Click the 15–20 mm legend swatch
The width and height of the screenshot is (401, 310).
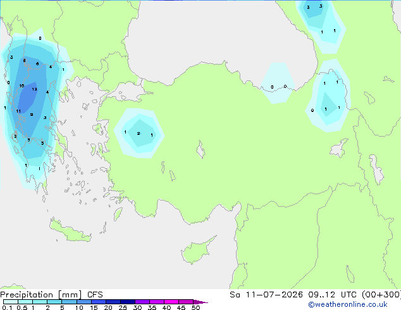[x=98, y=302]
